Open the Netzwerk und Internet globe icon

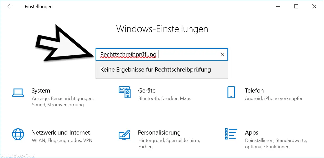(18, 134)
